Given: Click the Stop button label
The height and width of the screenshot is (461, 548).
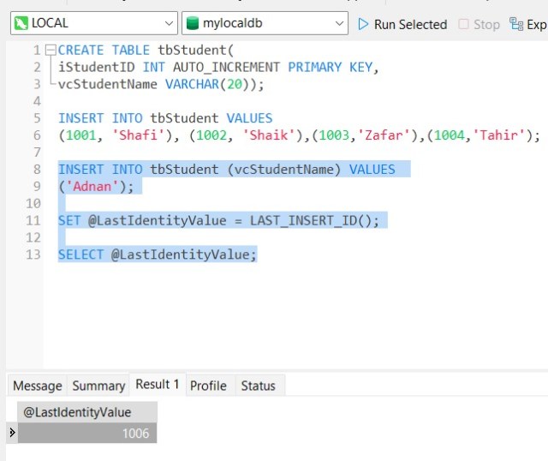Looking at the screenshot, I should pyautogui.click(x=486, y=24).
